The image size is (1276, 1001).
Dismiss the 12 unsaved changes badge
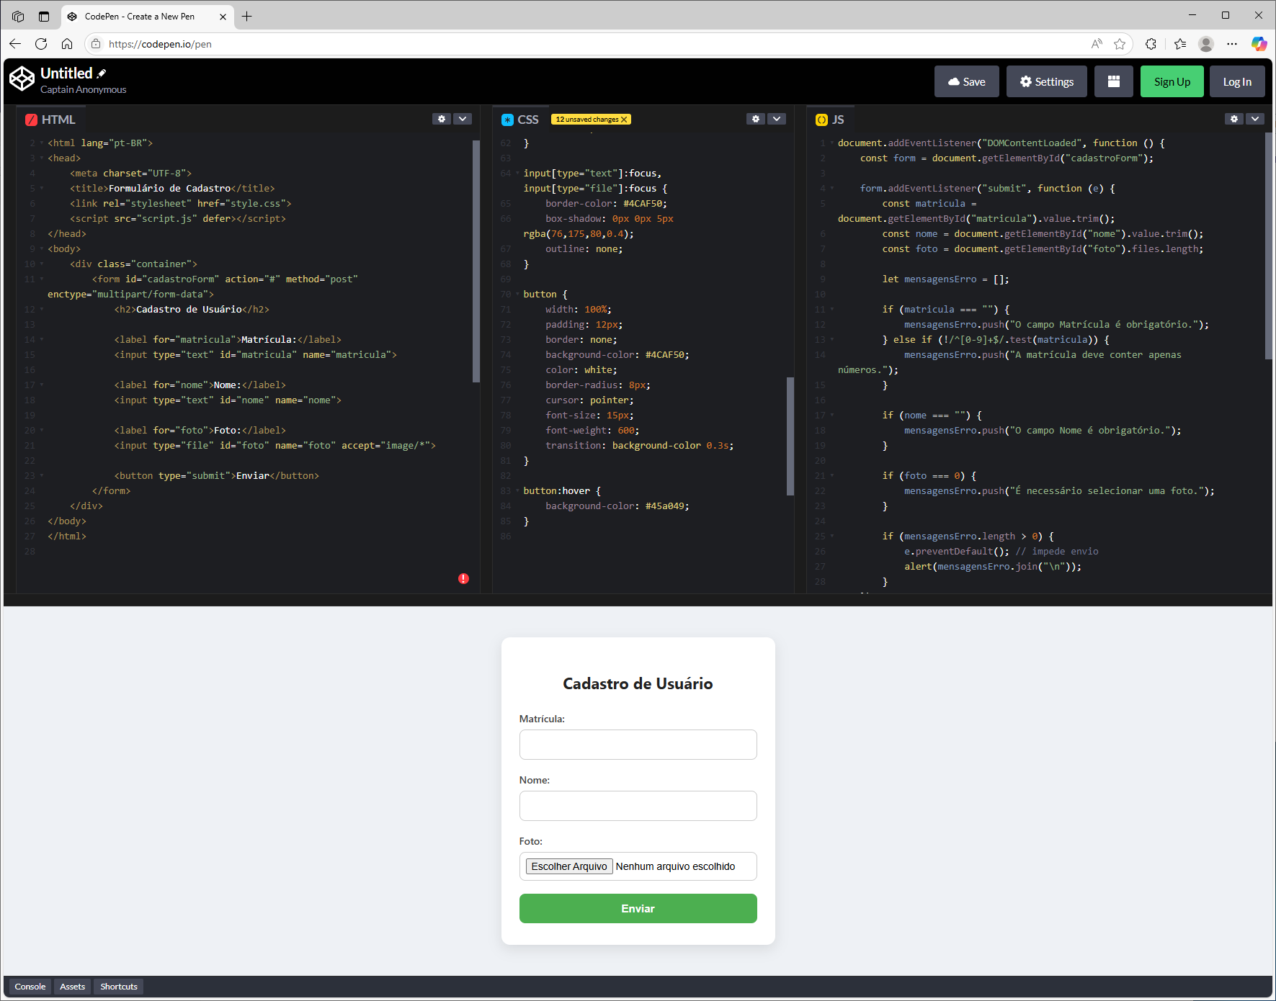tap(624, 120)
